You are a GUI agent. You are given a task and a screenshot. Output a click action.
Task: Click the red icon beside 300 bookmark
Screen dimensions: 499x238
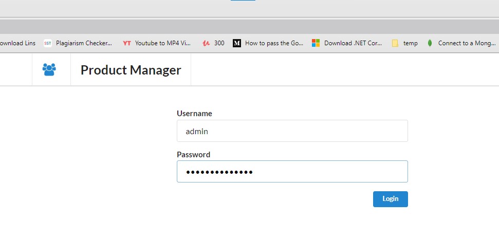tap(206, 43)
